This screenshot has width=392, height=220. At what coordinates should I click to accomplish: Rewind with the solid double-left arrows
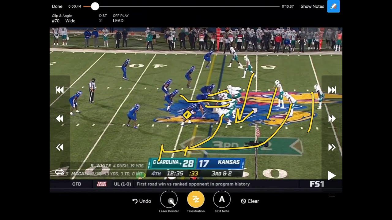tap(60, 119)
